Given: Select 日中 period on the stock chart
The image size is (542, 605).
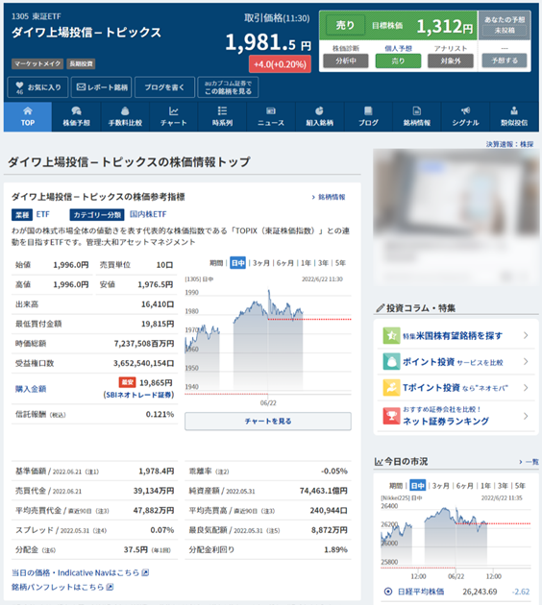Looking at the screenshot, I should click(237, 263).
